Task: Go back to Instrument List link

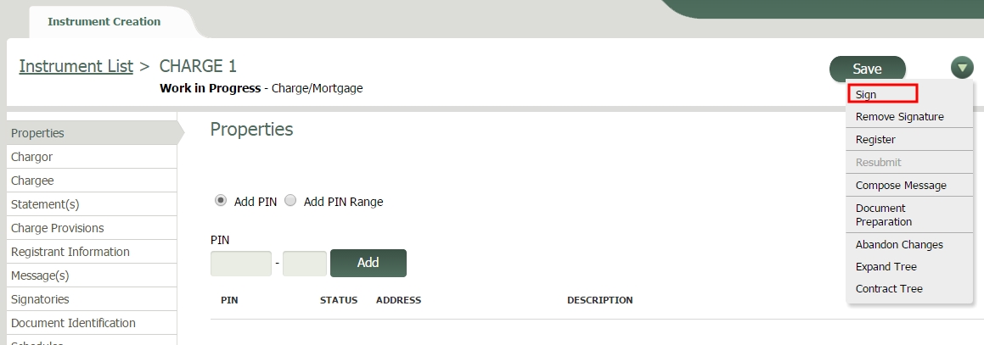Action: point(76,66)
